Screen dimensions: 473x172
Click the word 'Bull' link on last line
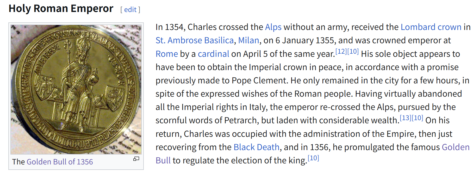tap(163, 161)
